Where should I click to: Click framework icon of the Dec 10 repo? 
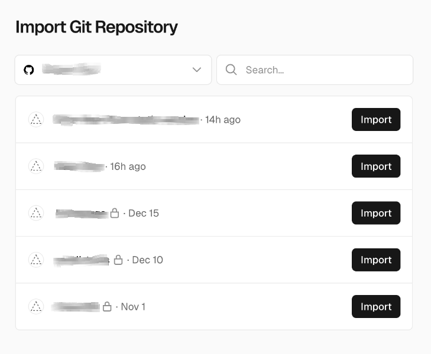(x=36, y=260)
